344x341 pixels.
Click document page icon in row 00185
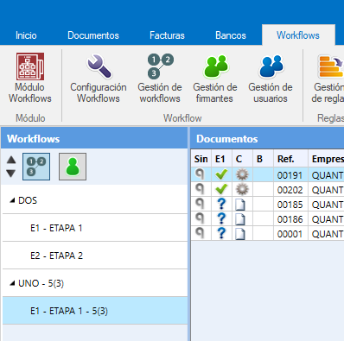click(x=240, y=205)
